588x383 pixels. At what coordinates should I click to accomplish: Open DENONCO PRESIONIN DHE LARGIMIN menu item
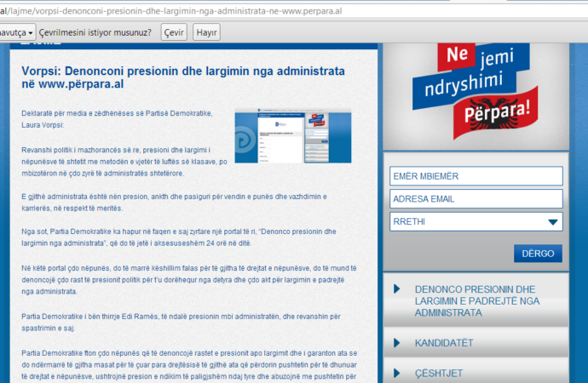pyautogui.click(x=476, y=300)
